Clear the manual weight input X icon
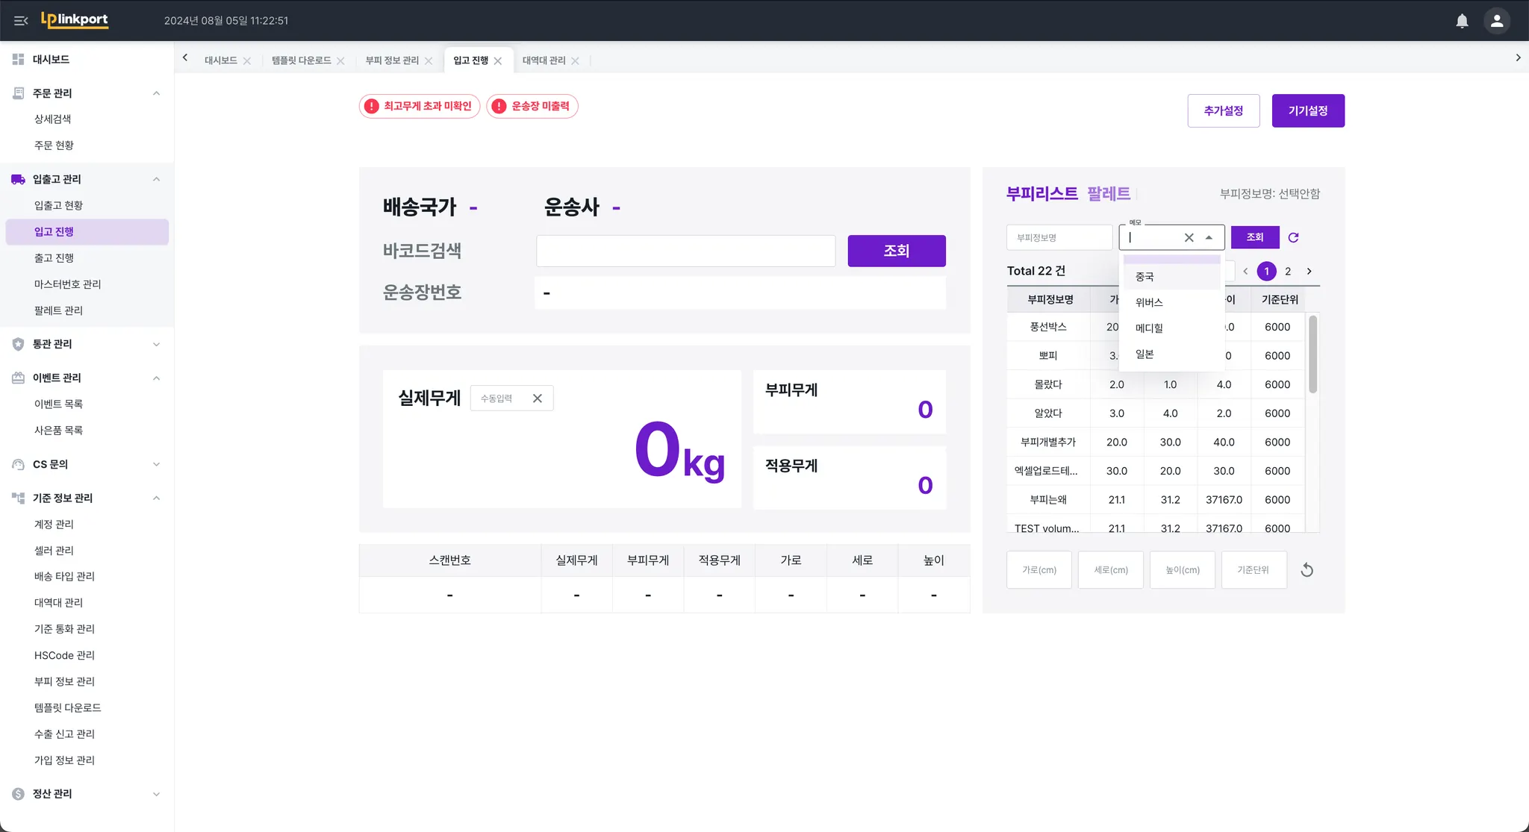Viewport: 1529px width, 832px height. coord(537,398)
